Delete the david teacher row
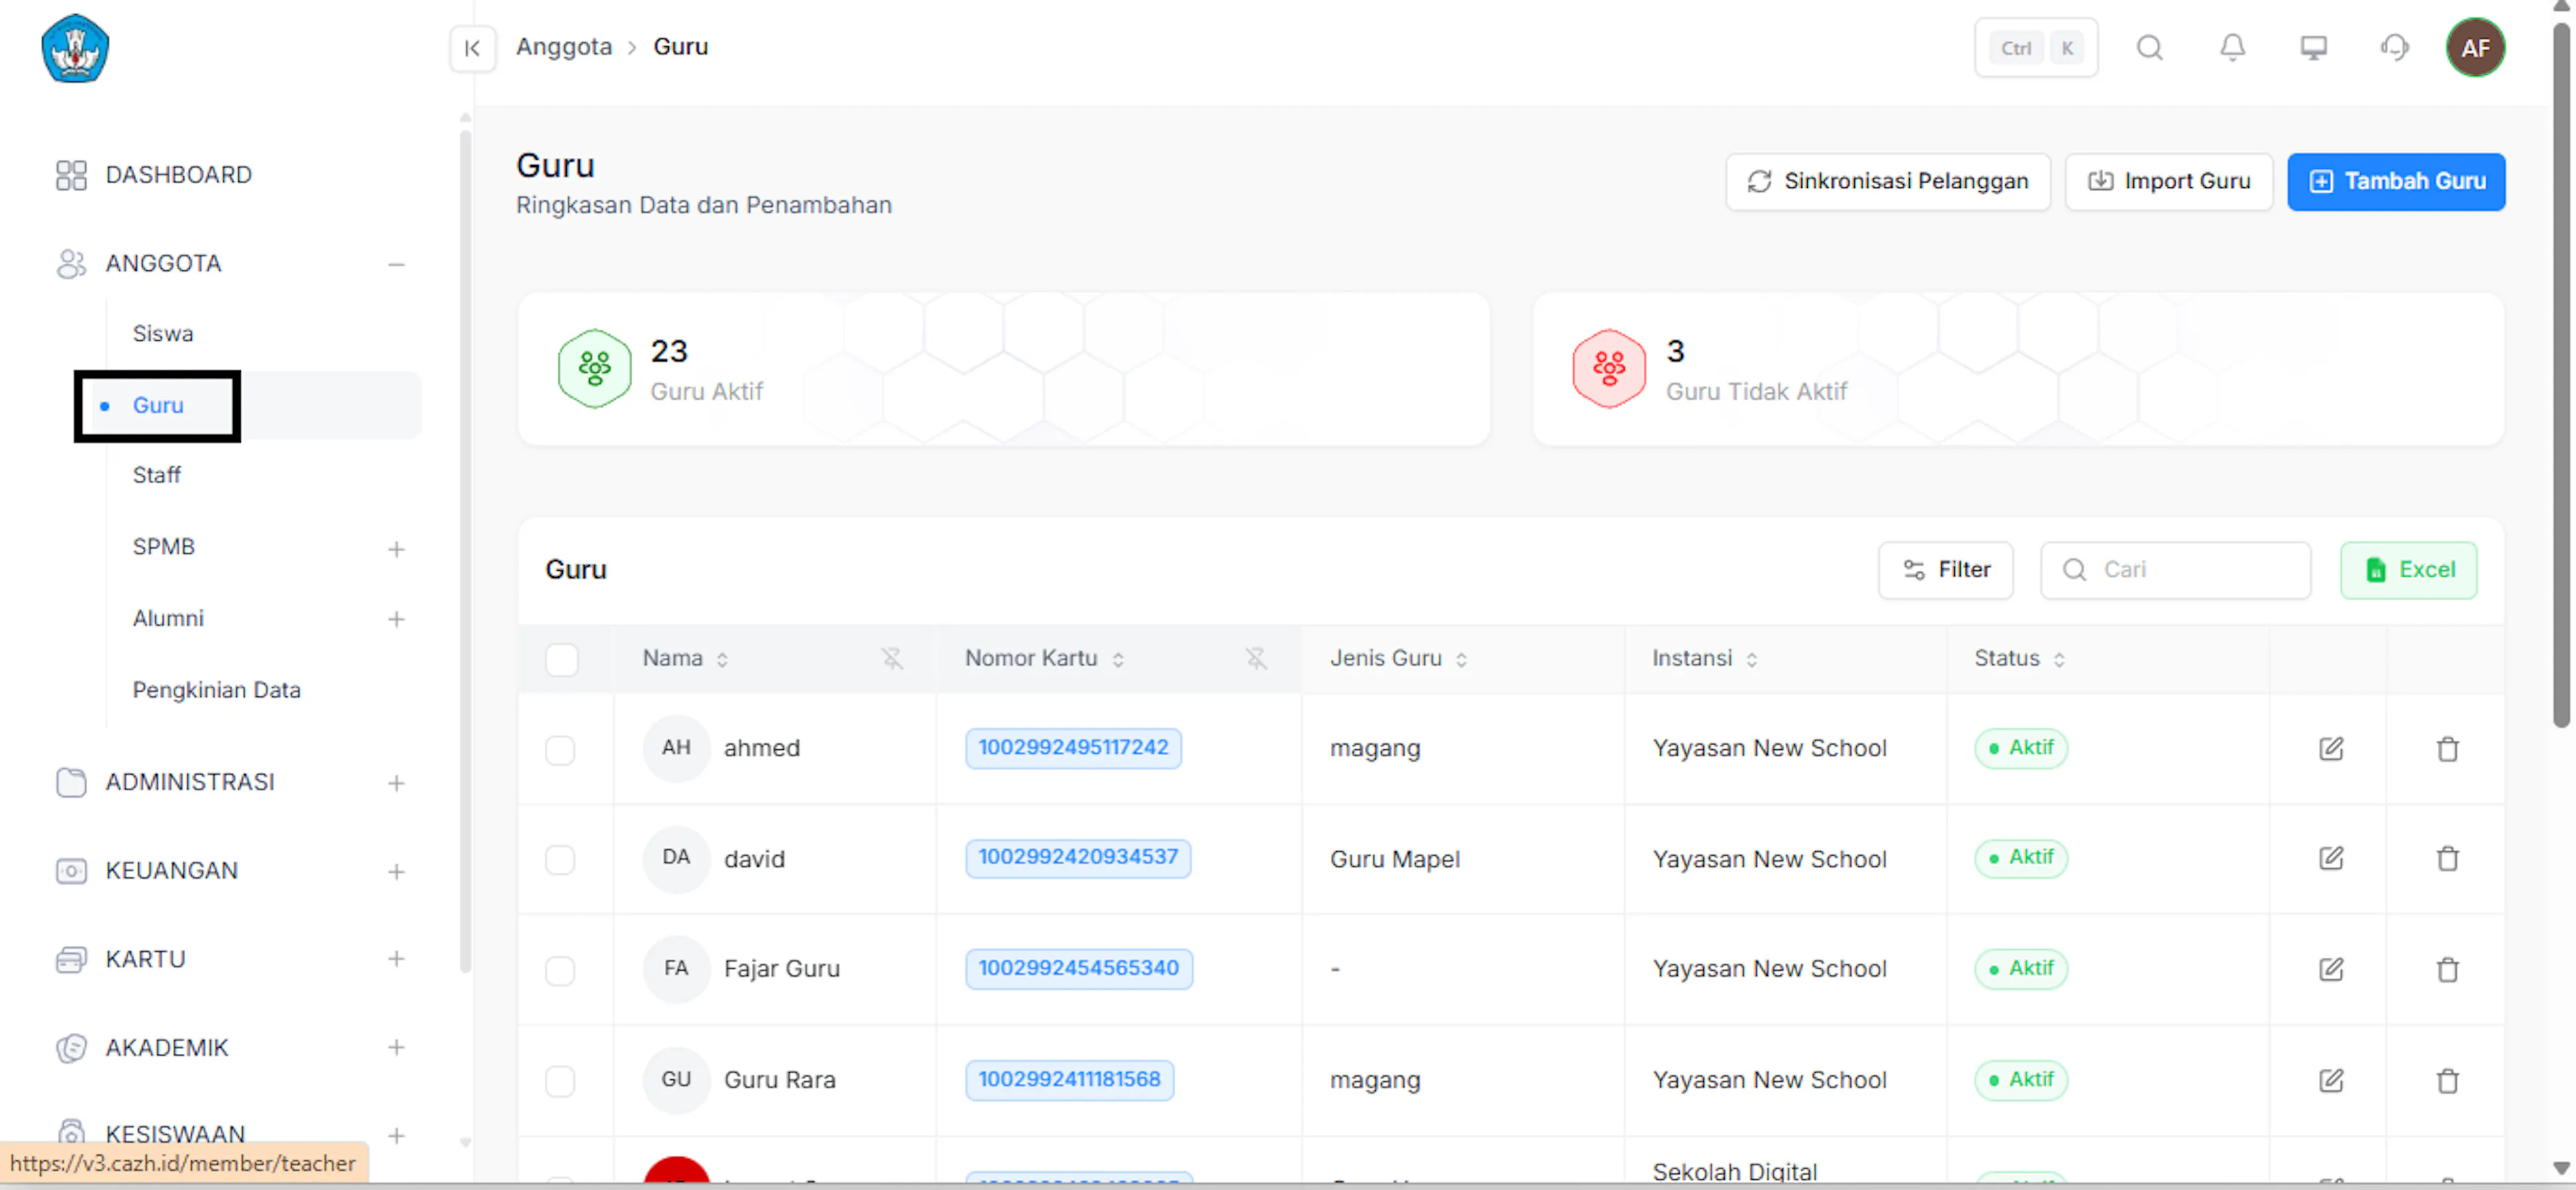 tap(2447, 858)
